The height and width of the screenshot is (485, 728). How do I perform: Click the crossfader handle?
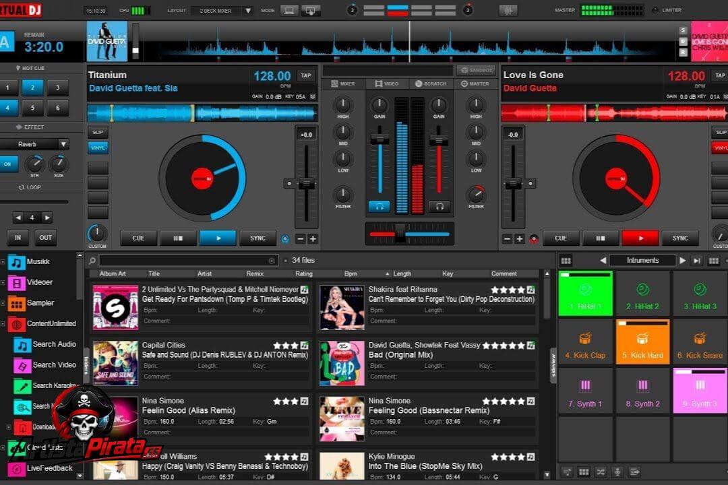coord(400,234)
